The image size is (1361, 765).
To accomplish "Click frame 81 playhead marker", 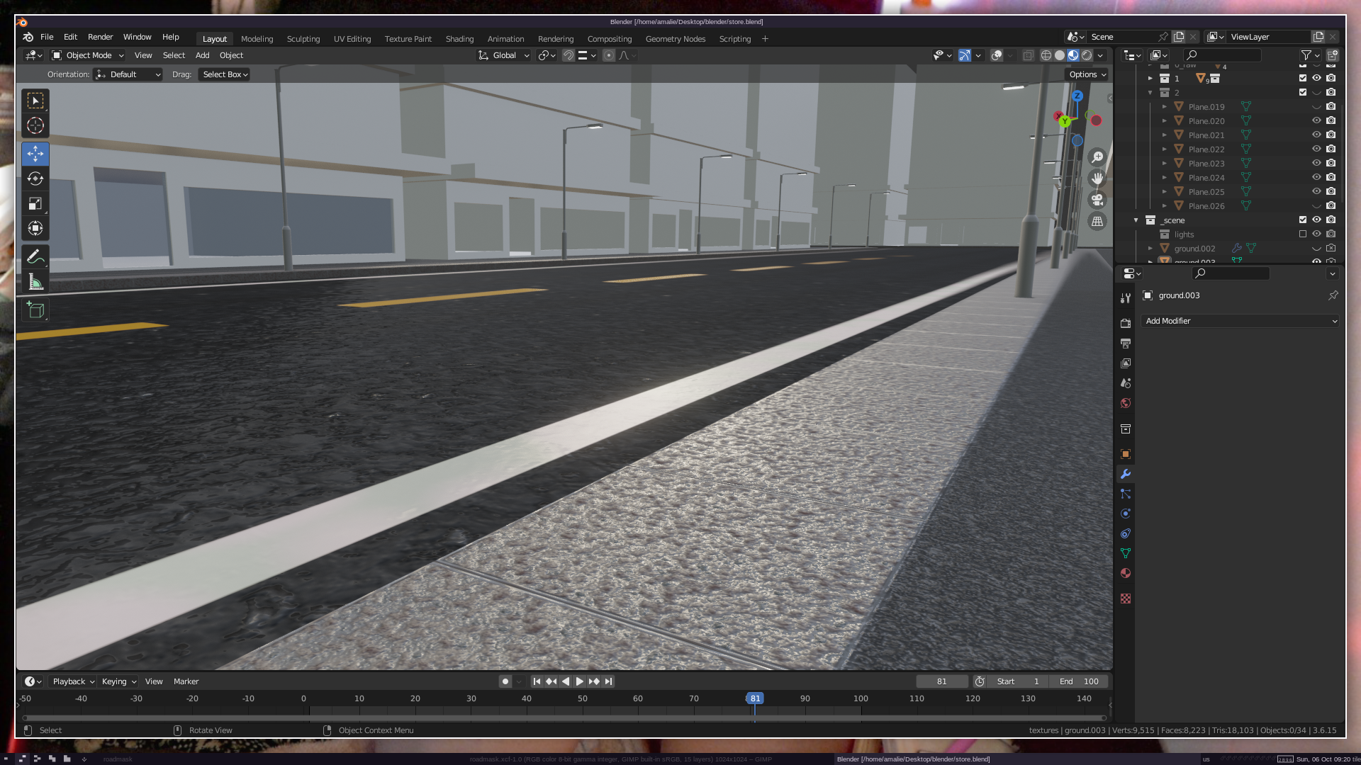I will pos(755,698).
